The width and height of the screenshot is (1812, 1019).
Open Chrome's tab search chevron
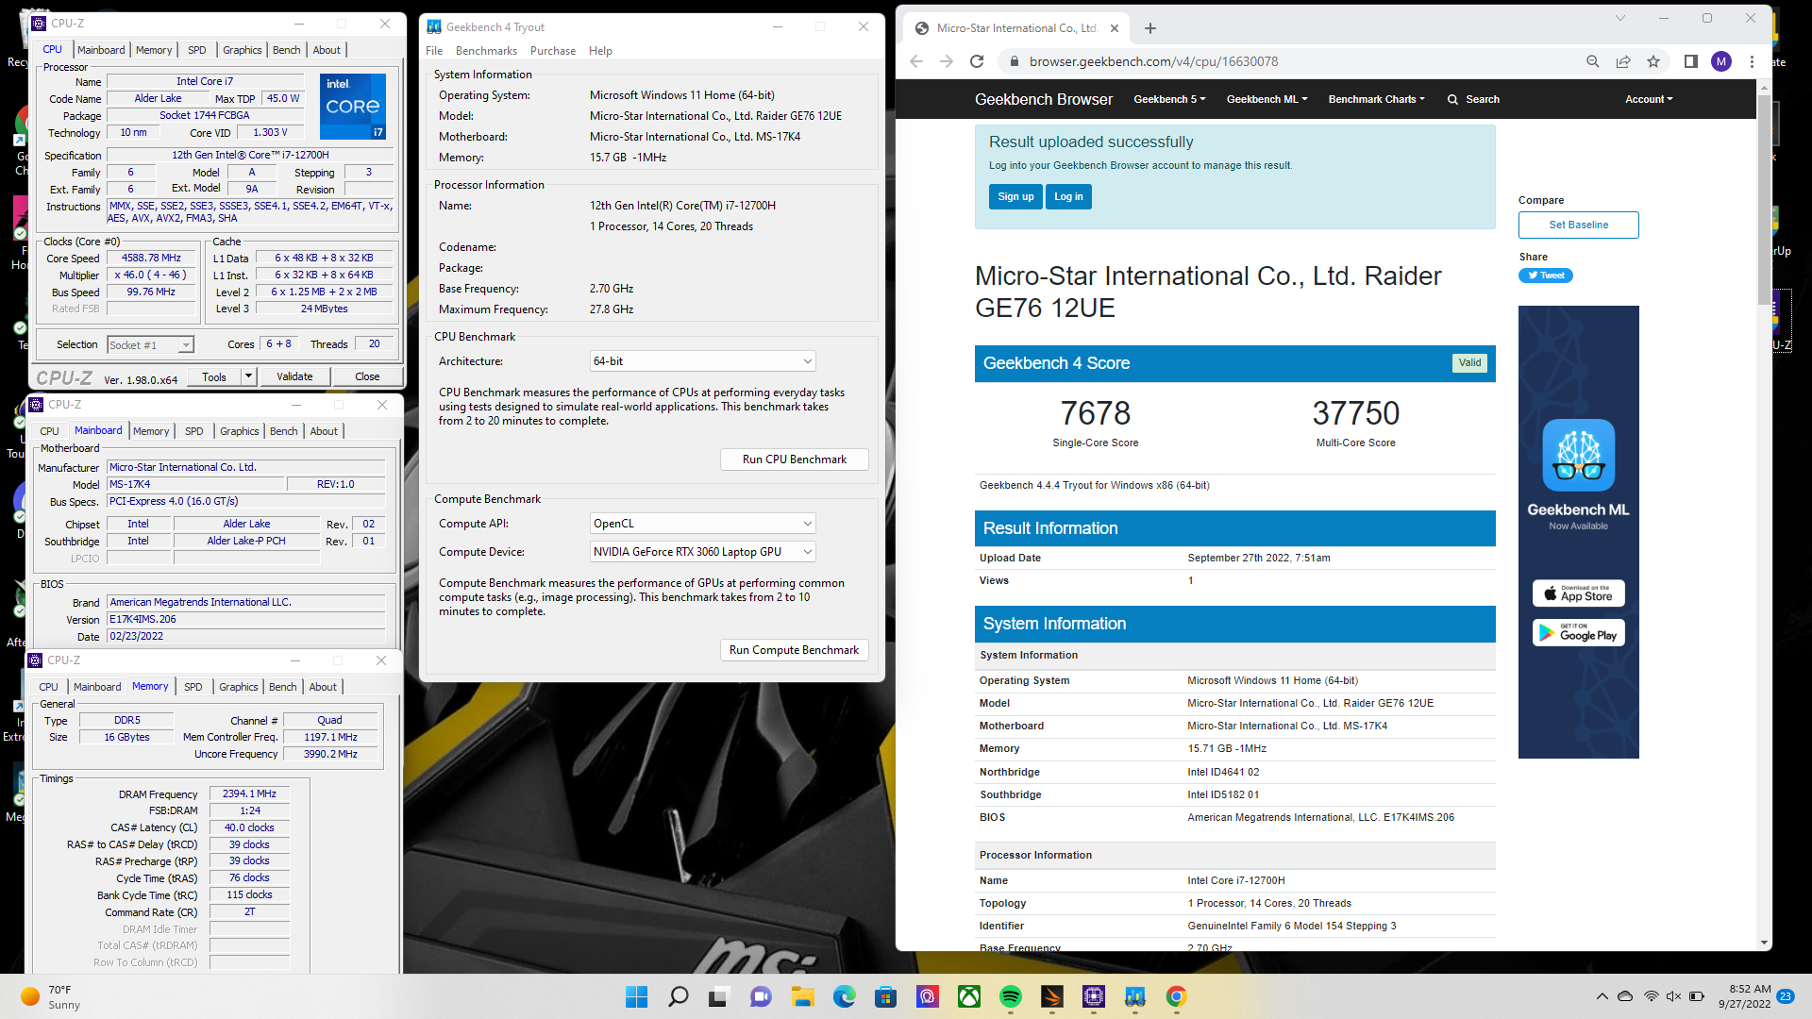pos(1620,18)
